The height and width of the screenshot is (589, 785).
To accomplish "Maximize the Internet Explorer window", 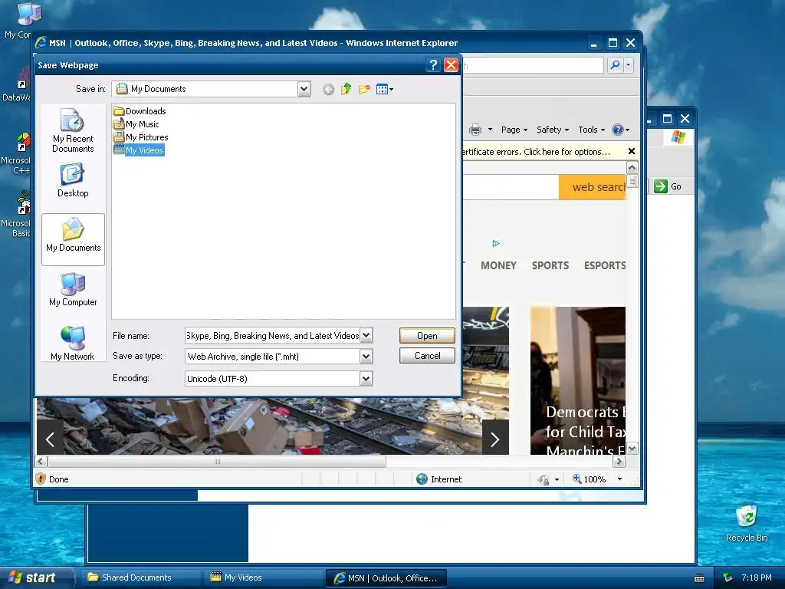I will (x=613, y=43).
